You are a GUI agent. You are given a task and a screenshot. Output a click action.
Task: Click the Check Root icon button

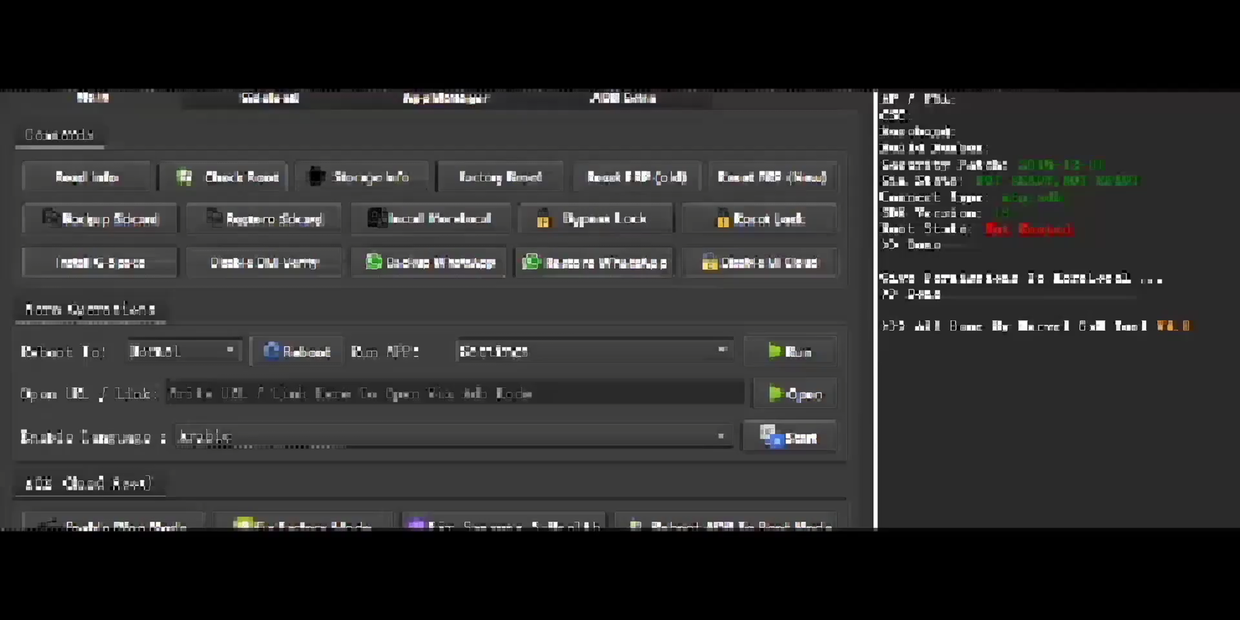(x=184, y=176)
